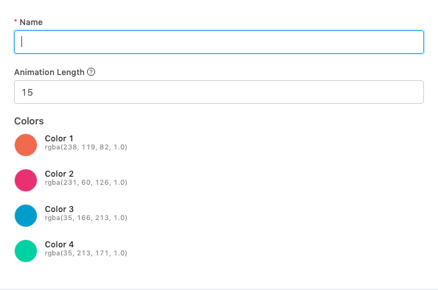Click the Color 1 label

[x=59, y=138]
